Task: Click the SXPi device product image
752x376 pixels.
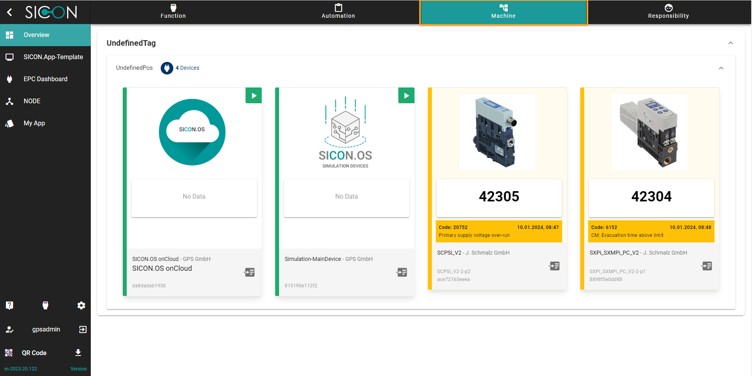Action: coord(649,132)
